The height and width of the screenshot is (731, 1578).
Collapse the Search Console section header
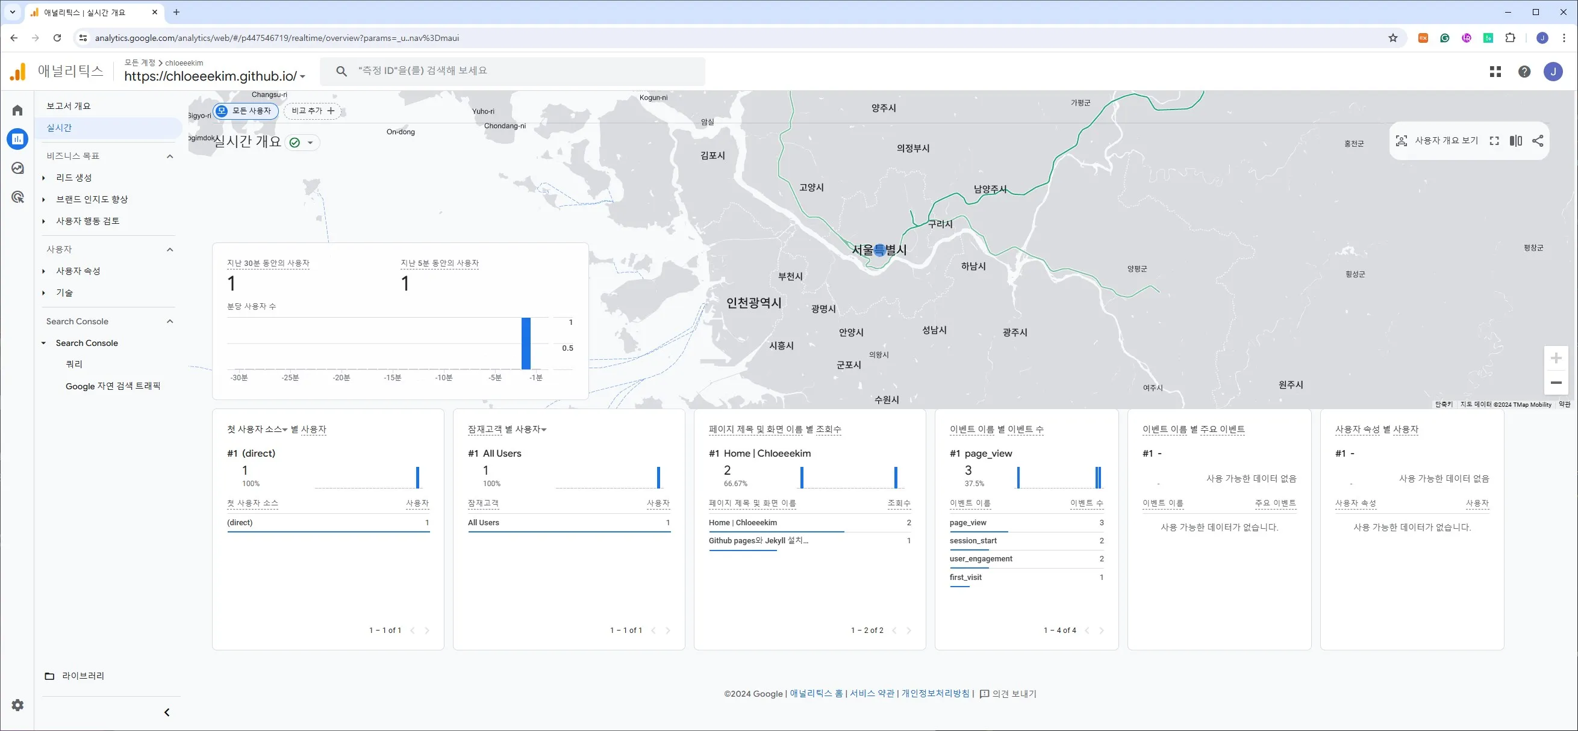coord(170,322)
